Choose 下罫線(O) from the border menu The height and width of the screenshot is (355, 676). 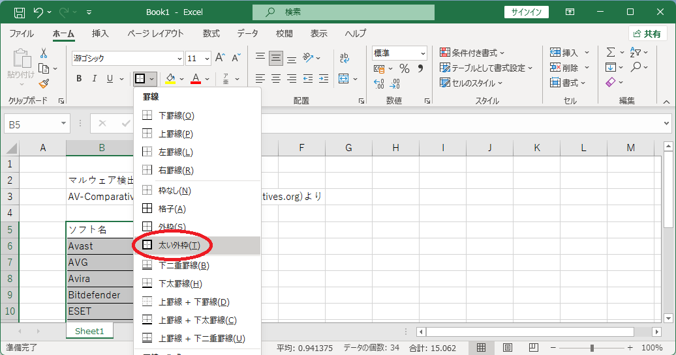(197, 115)
